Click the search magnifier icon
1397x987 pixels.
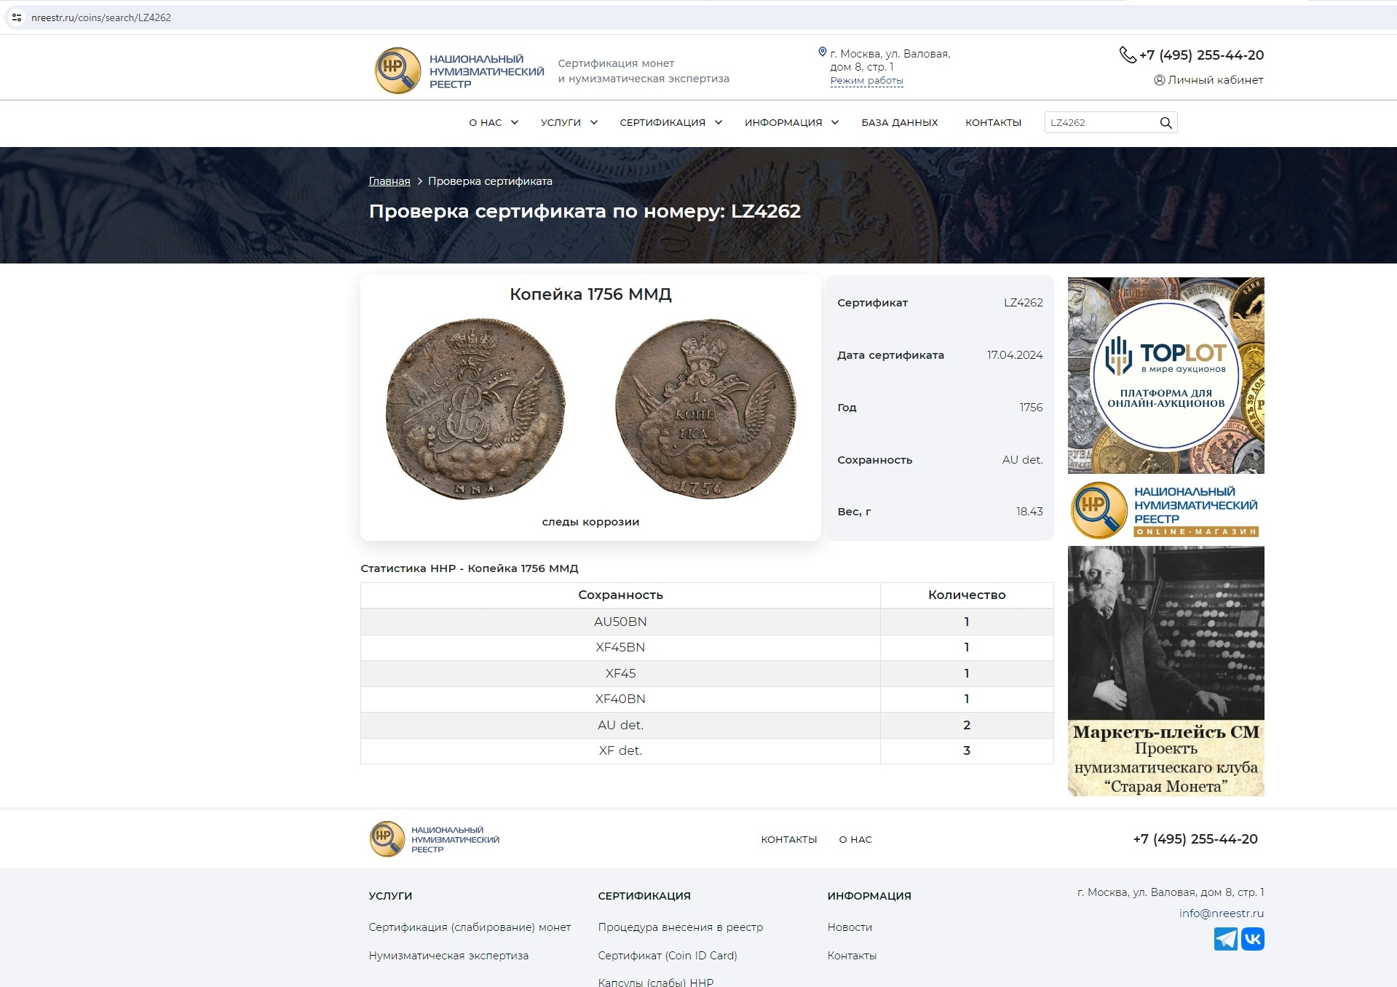[1166, 123]
